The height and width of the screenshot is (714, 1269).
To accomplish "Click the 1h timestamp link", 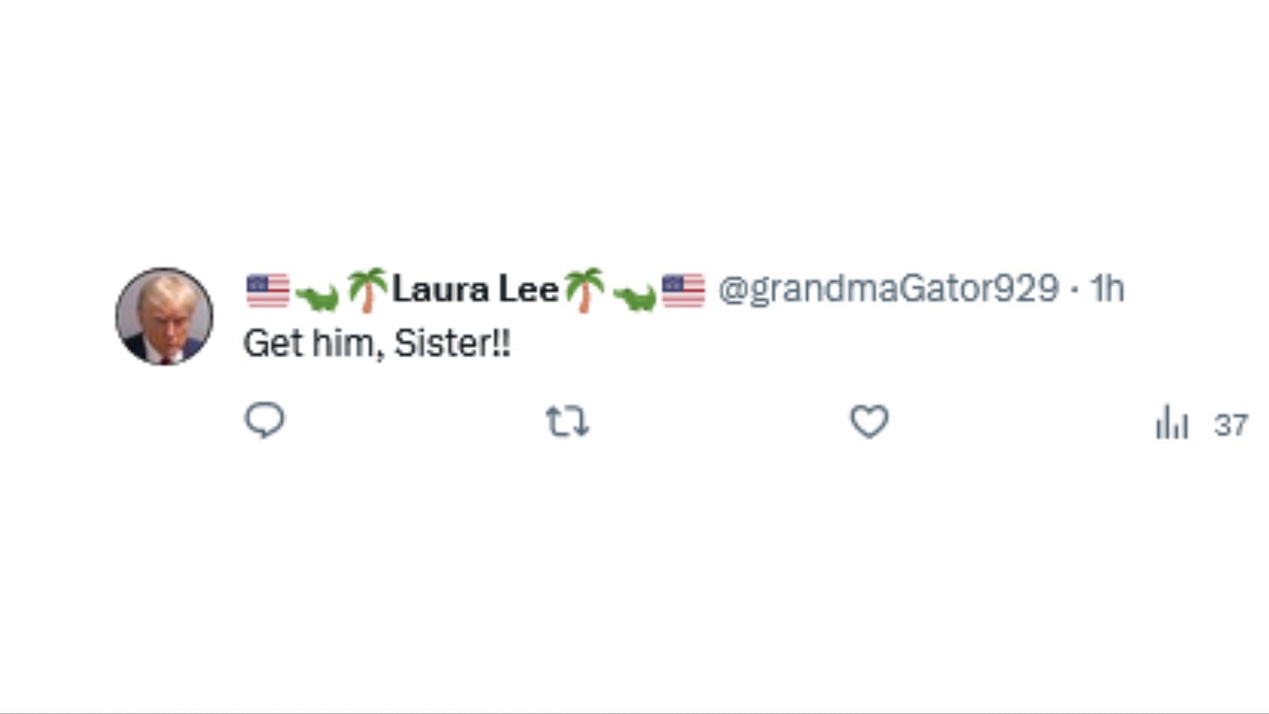I will 1107,289.
